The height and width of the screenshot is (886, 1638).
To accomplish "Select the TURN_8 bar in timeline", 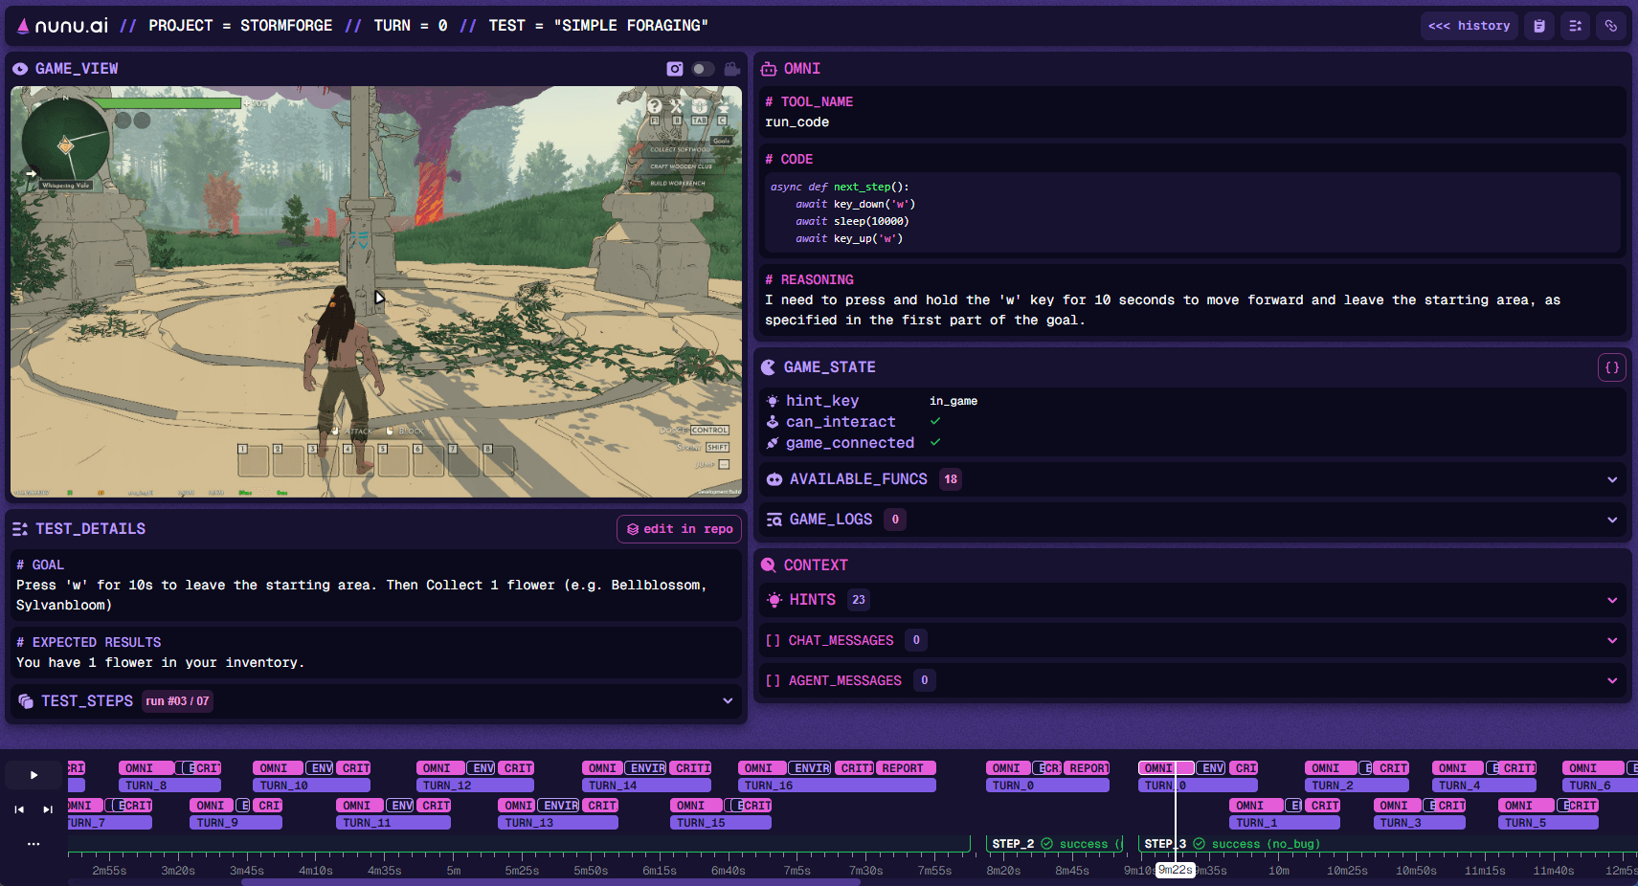I will click(169, 786).
